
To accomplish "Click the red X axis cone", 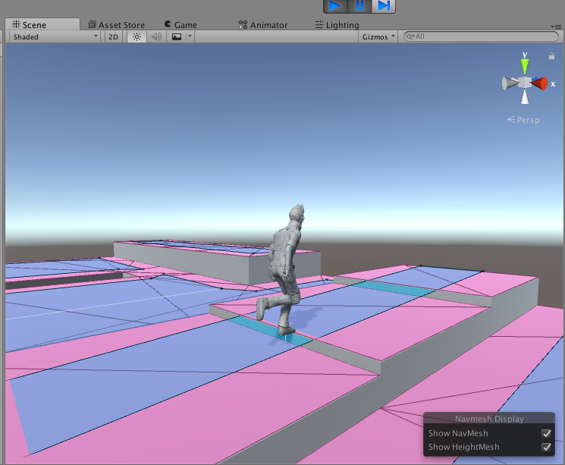I will pyautogui.click(x=540, y=83).
